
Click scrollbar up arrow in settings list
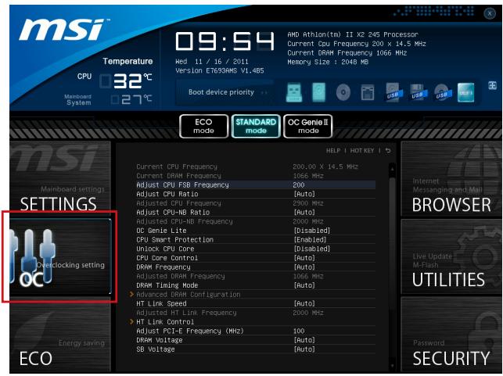pos(392,167)
